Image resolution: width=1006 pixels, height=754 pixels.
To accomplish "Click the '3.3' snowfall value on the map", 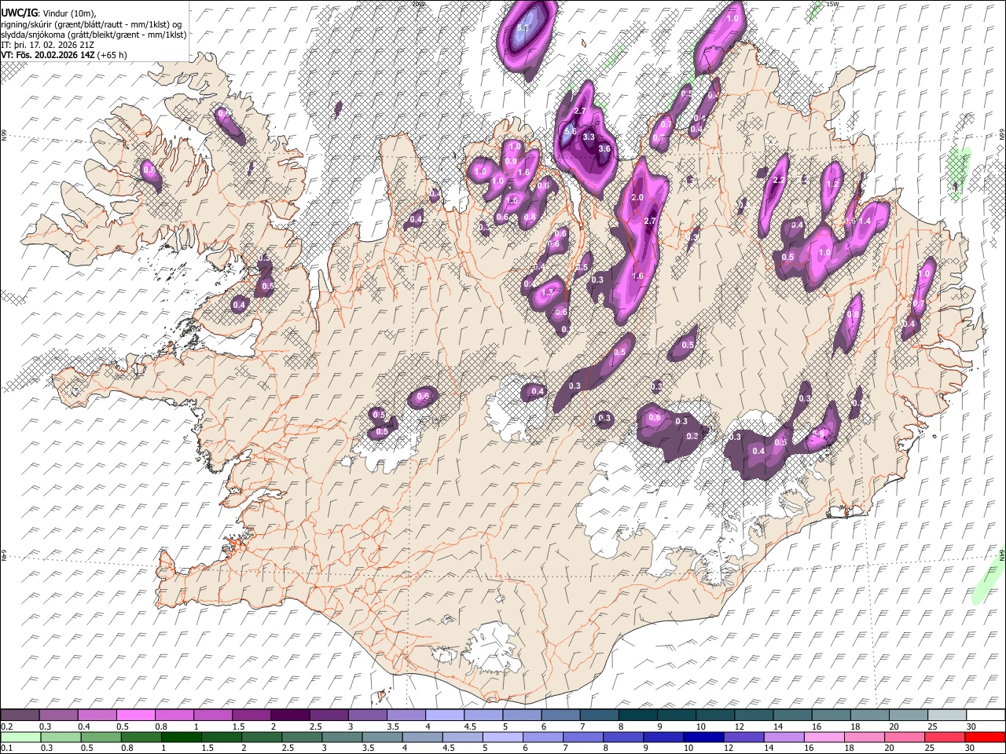I will [588, 137].
